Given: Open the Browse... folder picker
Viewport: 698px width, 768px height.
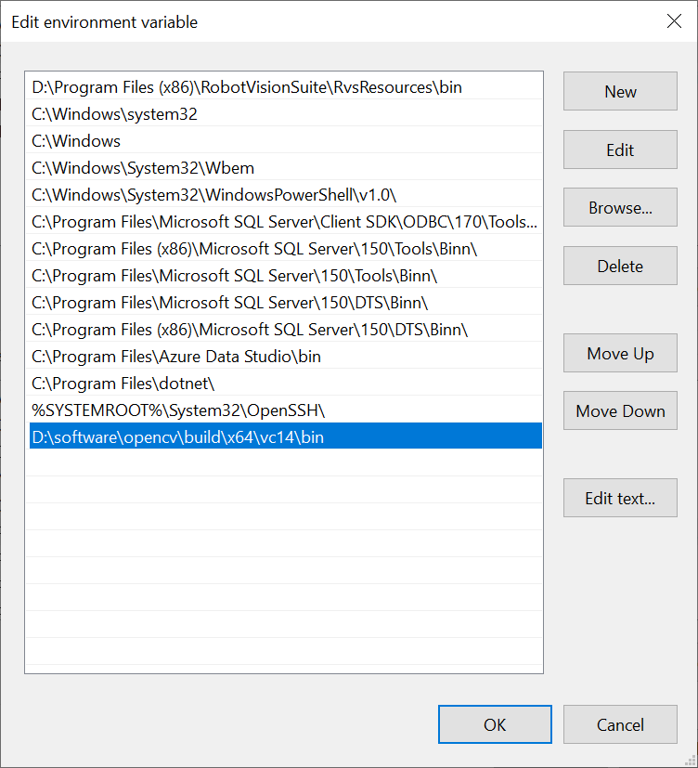Looking at the screenshot, I should click(620, 208).
